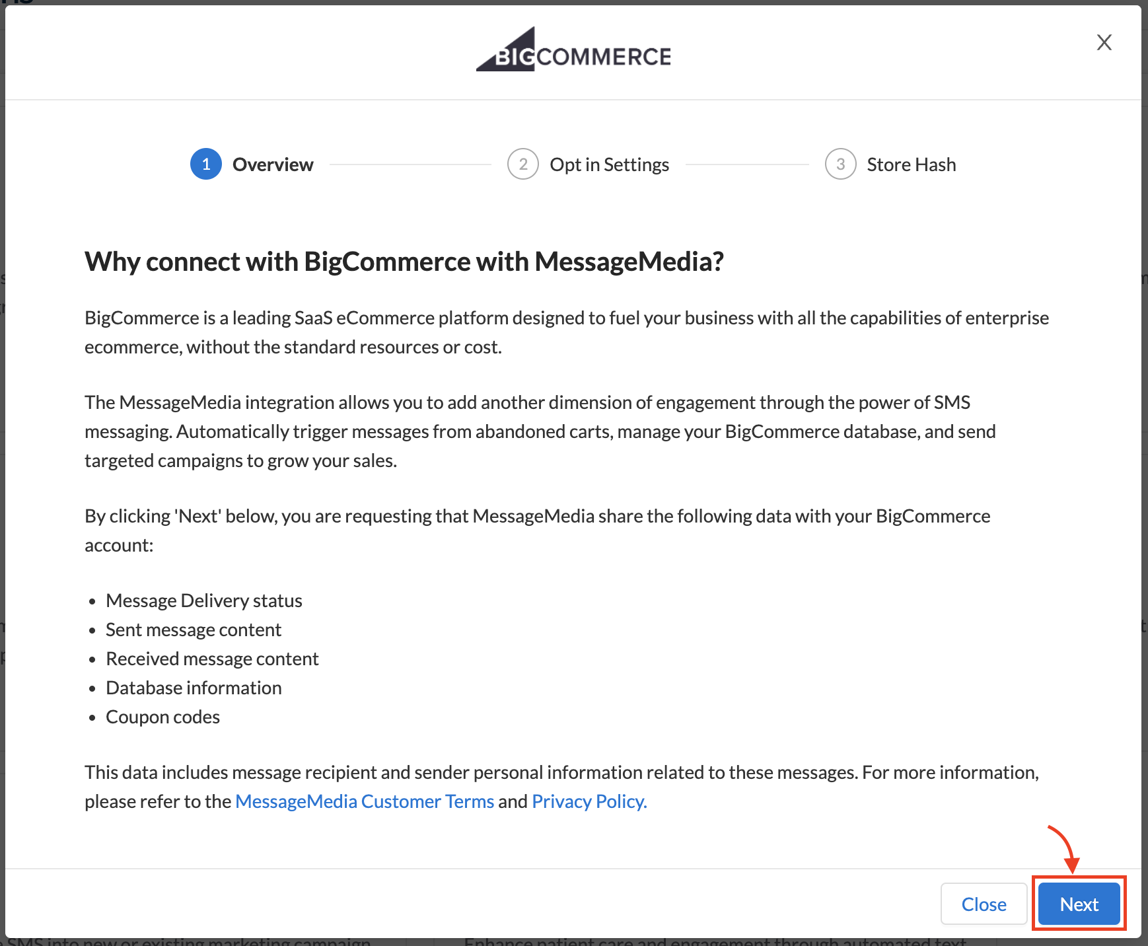Close the dialog with the X icon
The width and height of the screenshot is (1148, 946).
coord(1104,42)
